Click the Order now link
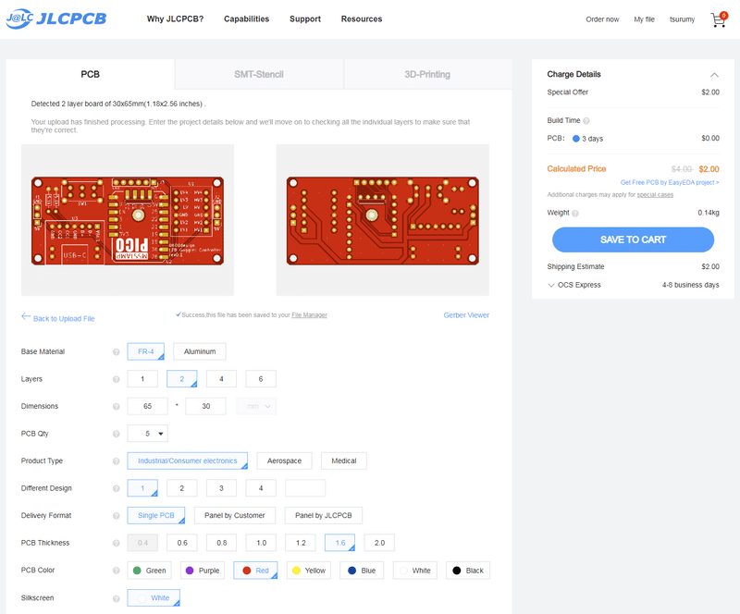The width and height of the screenshot is (740, 614). coord(603,19)
